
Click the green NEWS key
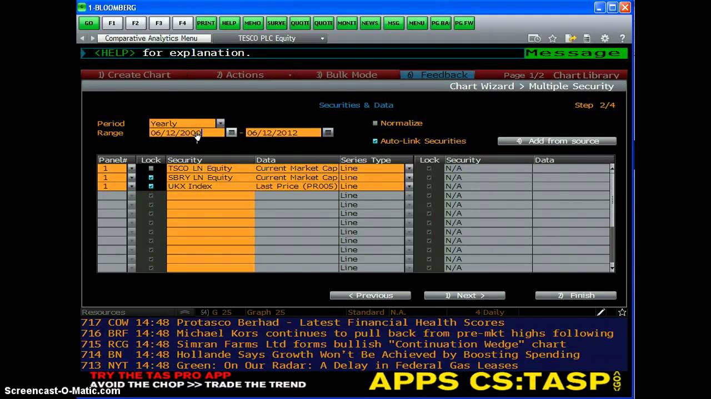370,23
